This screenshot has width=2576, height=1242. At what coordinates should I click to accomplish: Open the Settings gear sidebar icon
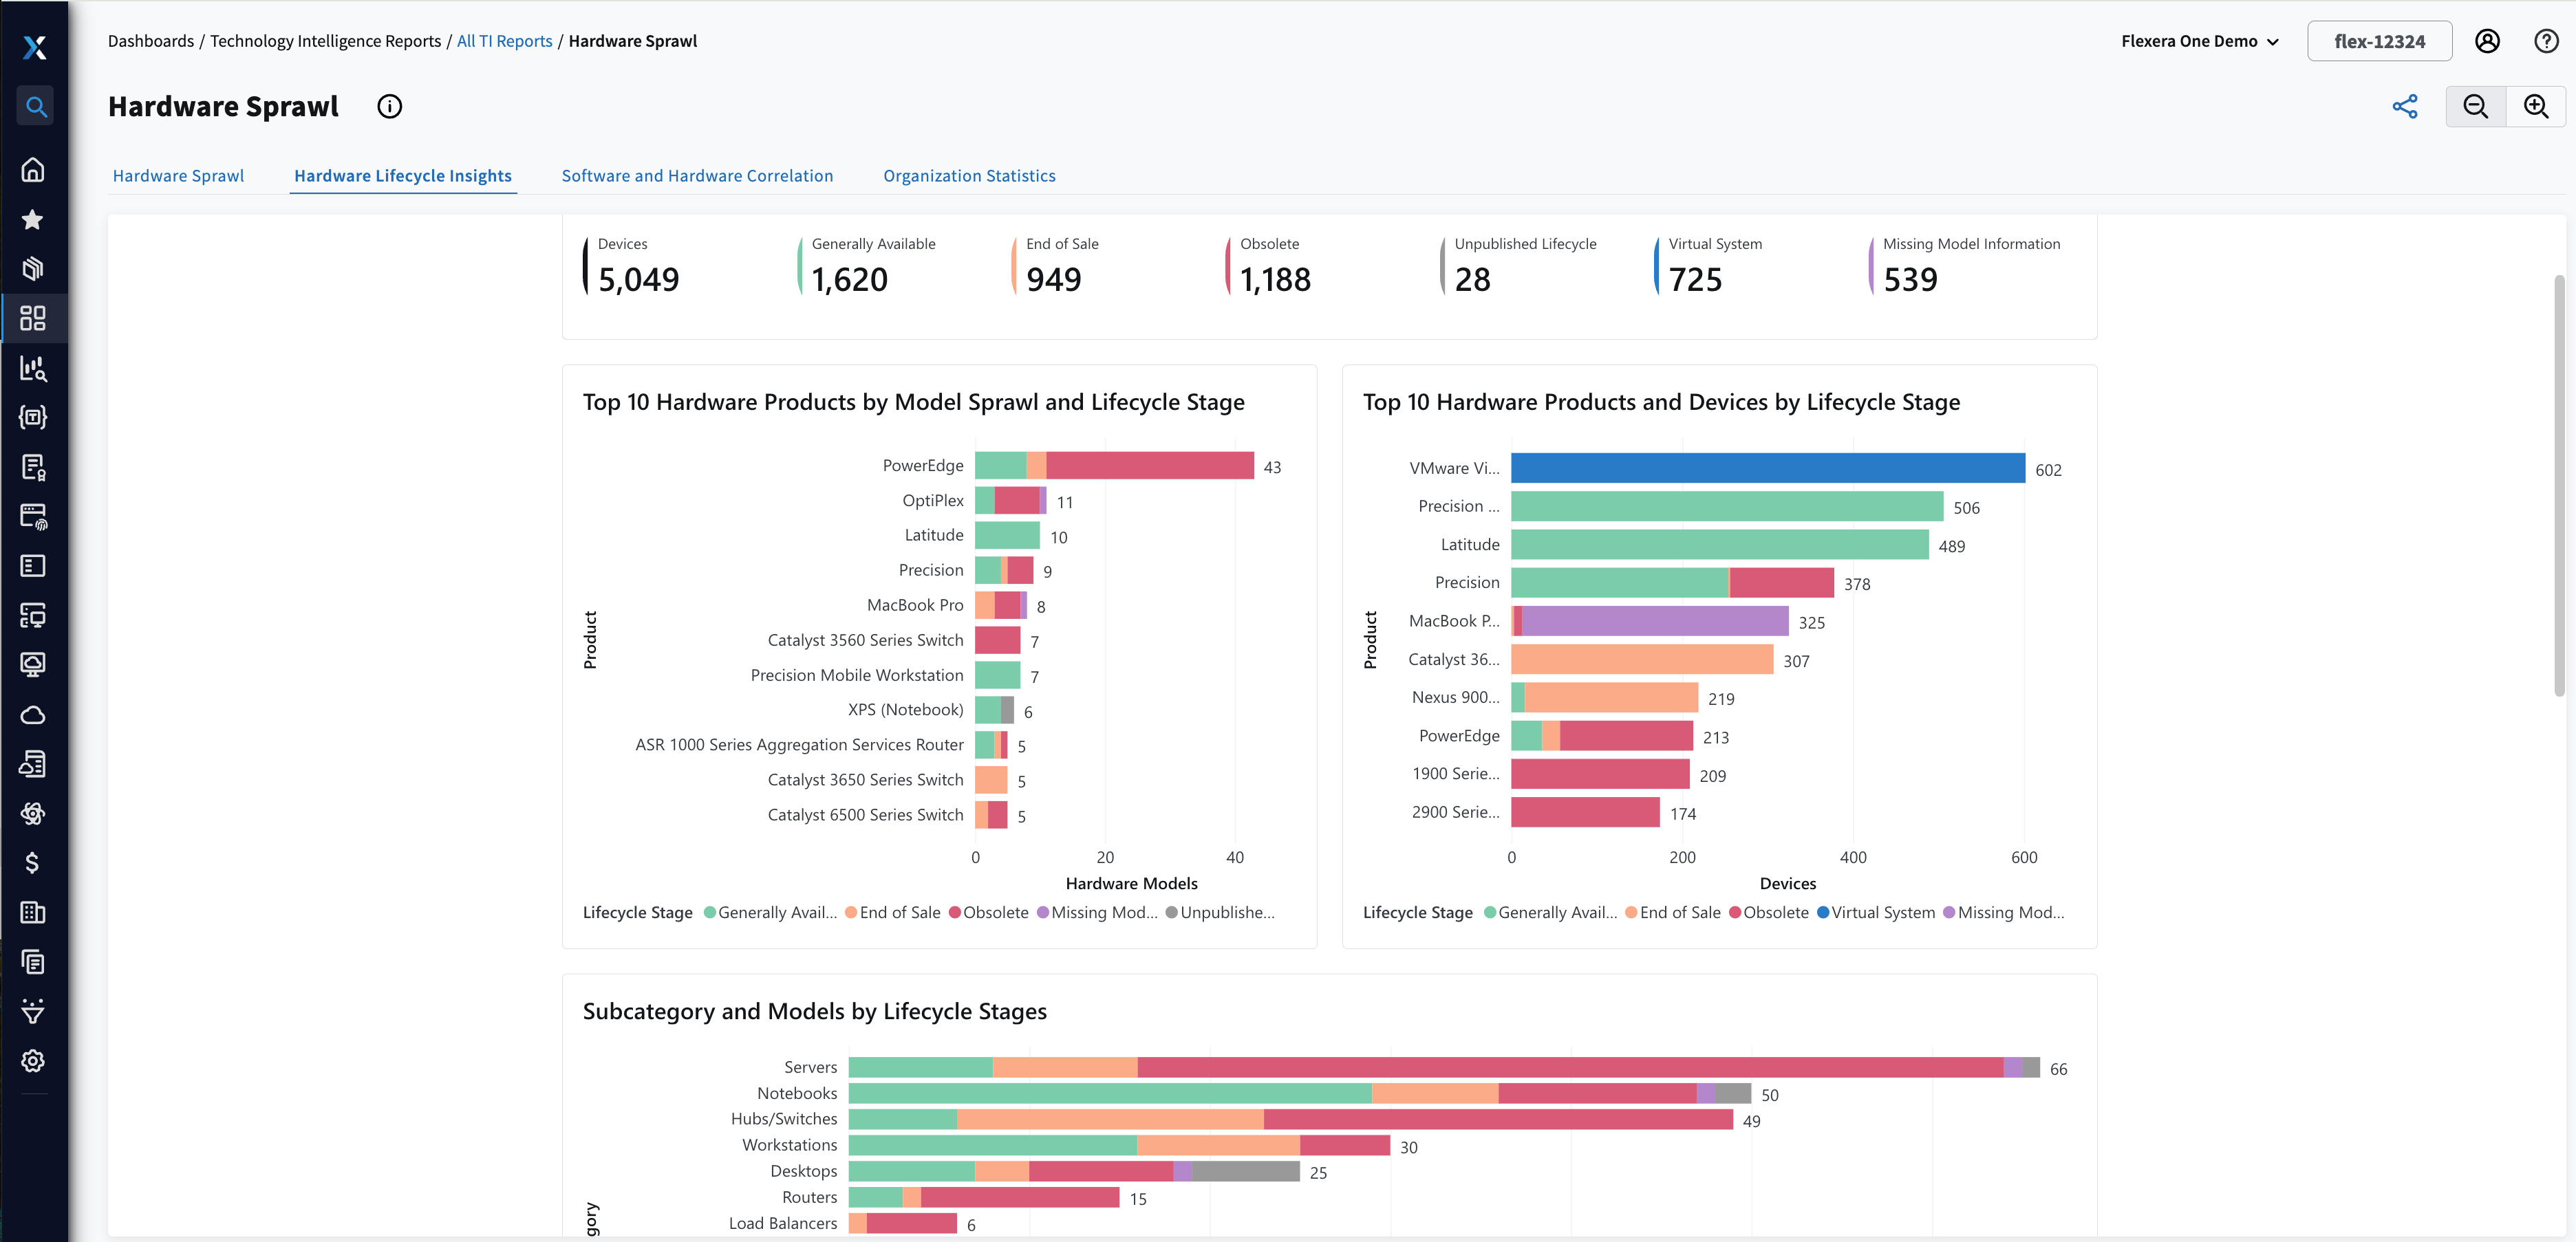(x=33, y=1061)
